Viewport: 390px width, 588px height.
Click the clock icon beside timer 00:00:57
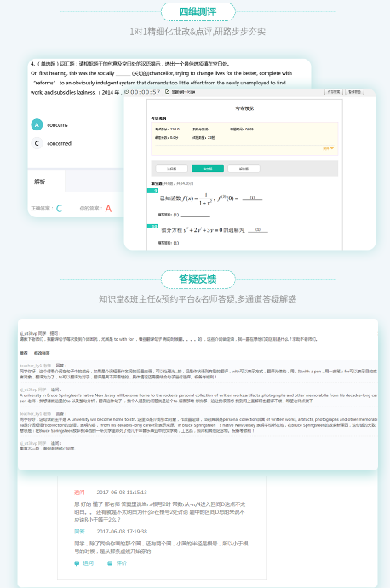point(127,91)
